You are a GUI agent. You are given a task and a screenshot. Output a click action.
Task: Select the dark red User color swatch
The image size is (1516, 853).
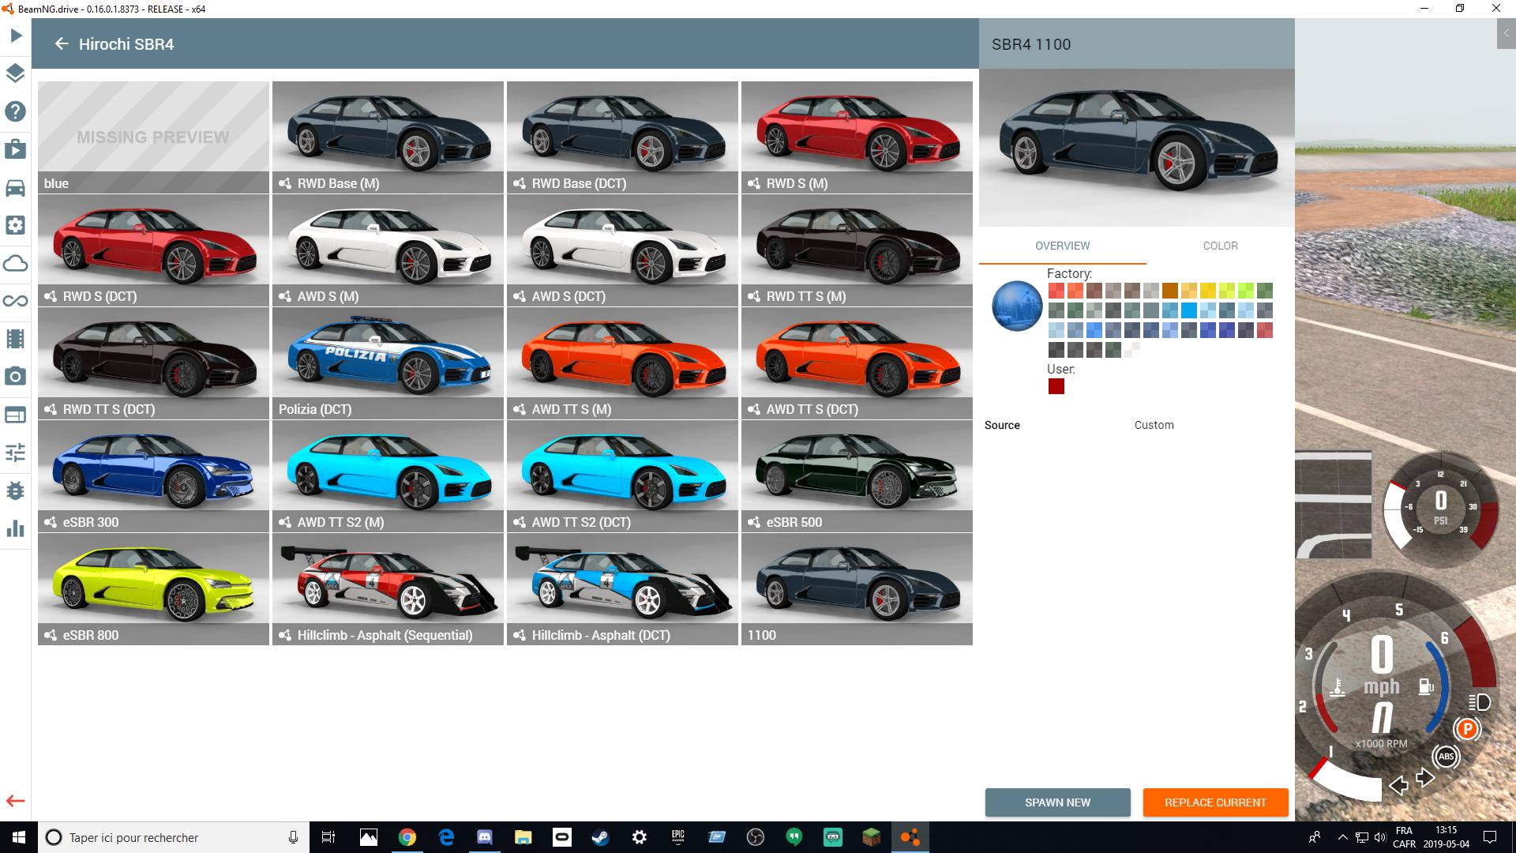click(x=1056, y=386)
